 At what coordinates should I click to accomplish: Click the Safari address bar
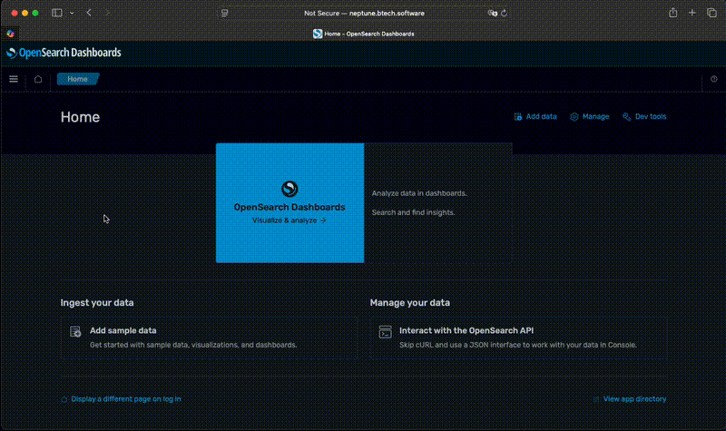pyautogui.click(x=364, y=14)
